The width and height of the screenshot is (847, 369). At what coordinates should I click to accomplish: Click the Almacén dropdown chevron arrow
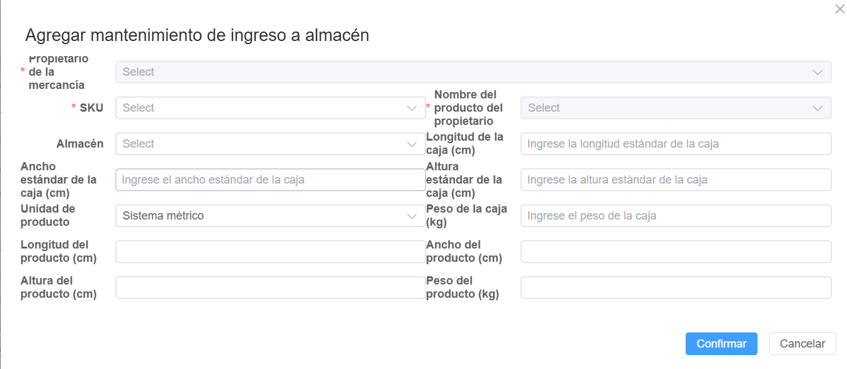[412, 144]
